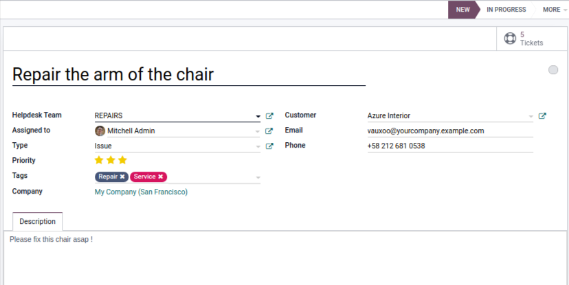Image resolution: width=569 pixels, height=285 pixels.
Task: Toggle the grey kanban state circle
Action: (x=553, y=70)
